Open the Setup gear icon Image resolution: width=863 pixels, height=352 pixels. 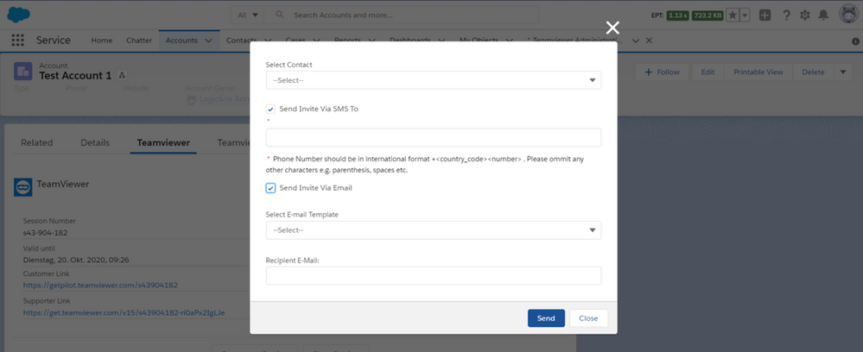pos(804,16)
